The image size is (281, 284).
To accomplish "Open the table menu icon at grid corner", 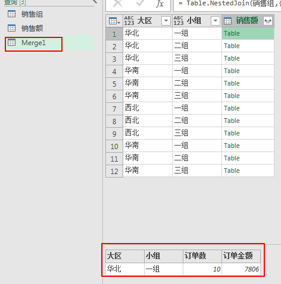I will click(114, 21).
